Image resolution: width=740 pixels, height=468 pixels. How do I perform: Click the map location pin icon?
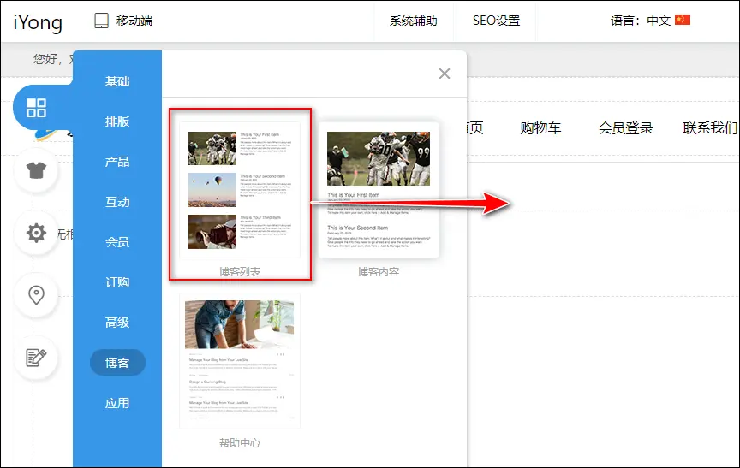tap(36, 295)
